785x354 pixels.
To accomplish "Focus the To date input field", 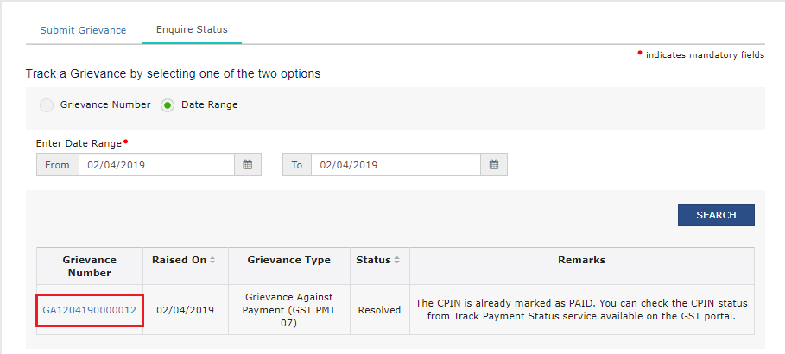I will [396, 164].
